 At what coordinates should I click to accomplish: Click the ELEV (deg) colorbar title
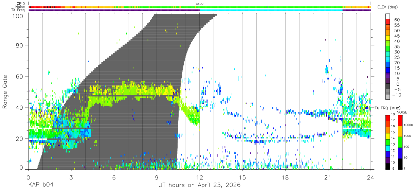[387, 7]
